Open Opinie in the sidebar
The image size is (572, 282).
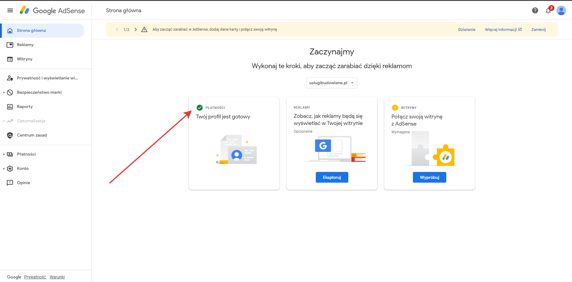click(x=42, y=183)
